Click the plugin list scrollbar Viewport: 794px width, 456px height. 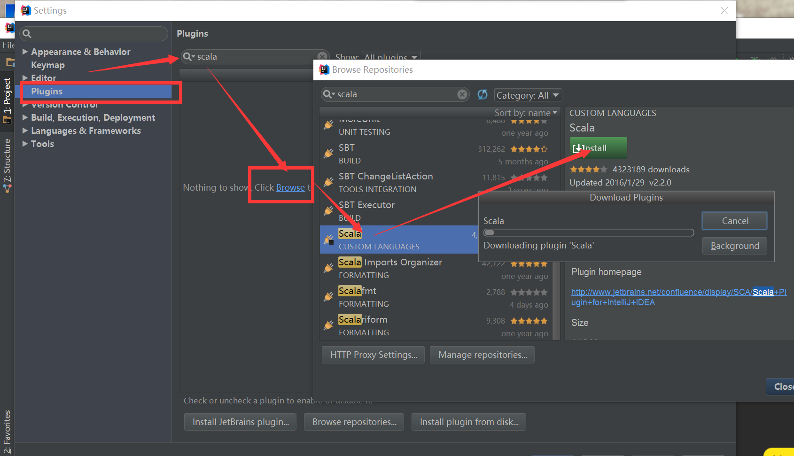coord(557,301)
